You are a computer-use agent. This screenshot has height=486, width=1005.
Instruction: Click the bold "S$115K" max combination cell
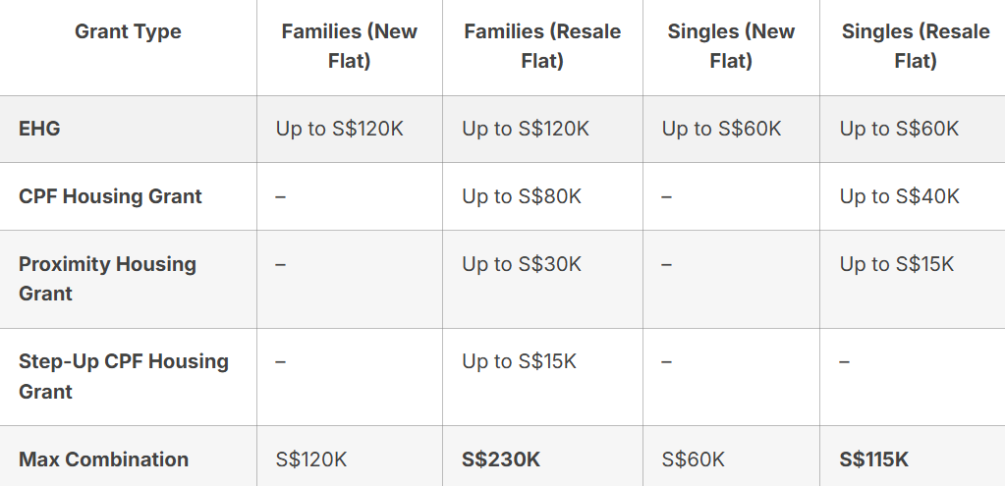point(874,459)
